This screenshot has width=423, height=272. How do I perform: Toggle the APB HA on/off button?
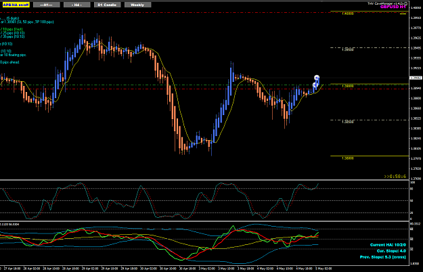click(x=16, y=5)
